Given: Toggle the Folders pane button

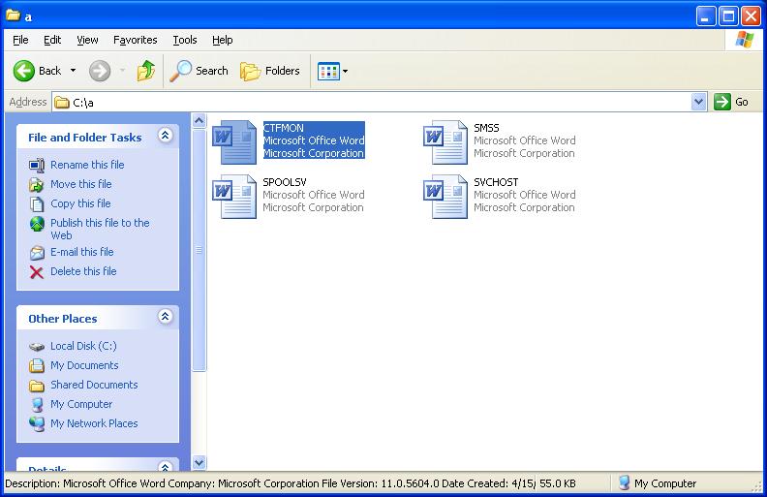Looking at the screenshot, I should 270,71.
